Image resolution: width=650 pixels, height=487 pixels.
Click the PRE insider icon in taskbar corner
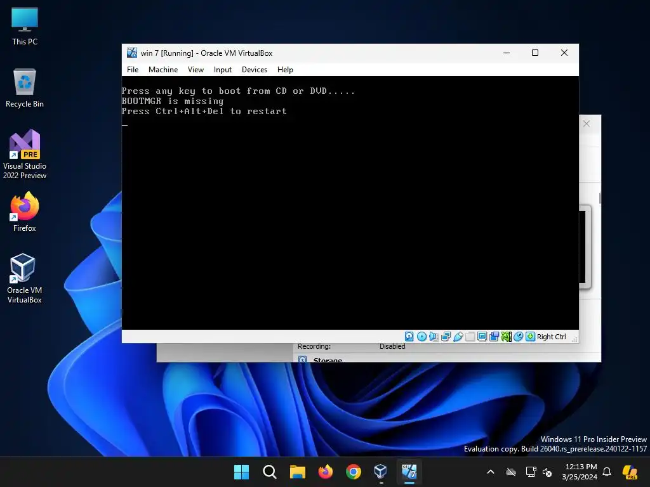click(x=630, y=472)
